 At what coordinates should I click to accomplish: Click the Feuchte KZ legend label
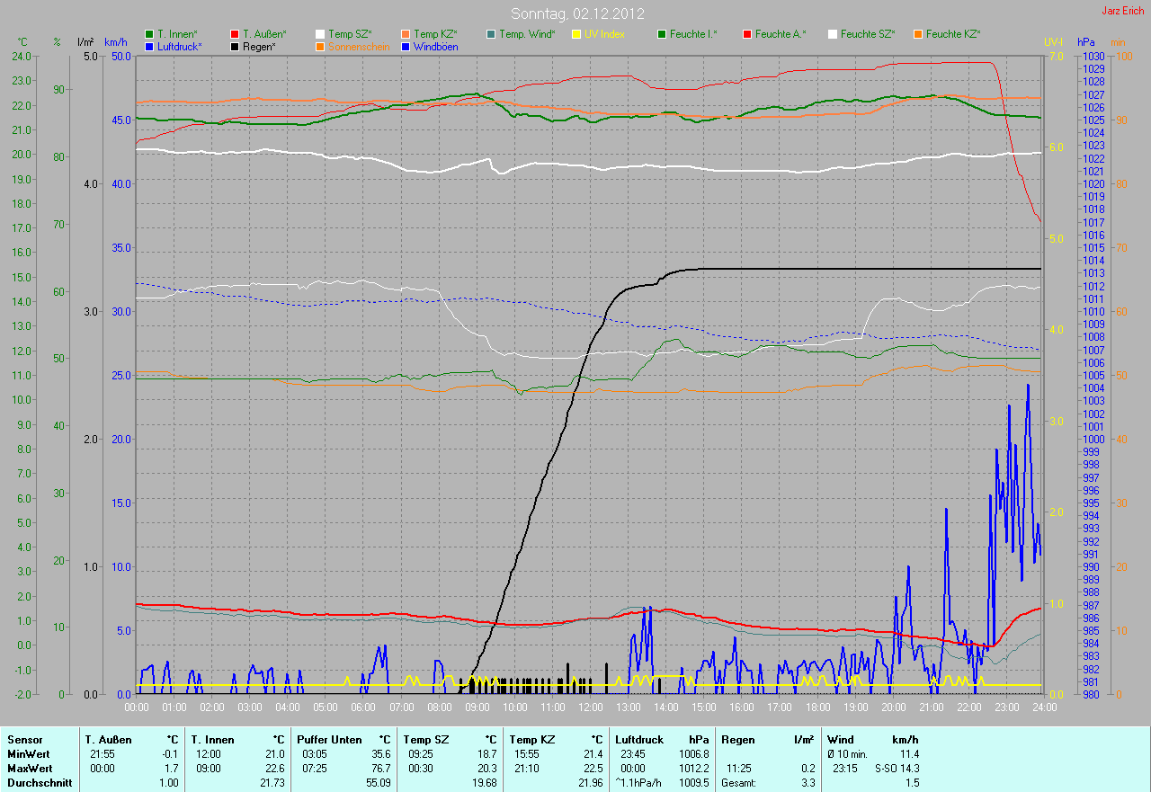pyautogui.click(x=953, y=34)
